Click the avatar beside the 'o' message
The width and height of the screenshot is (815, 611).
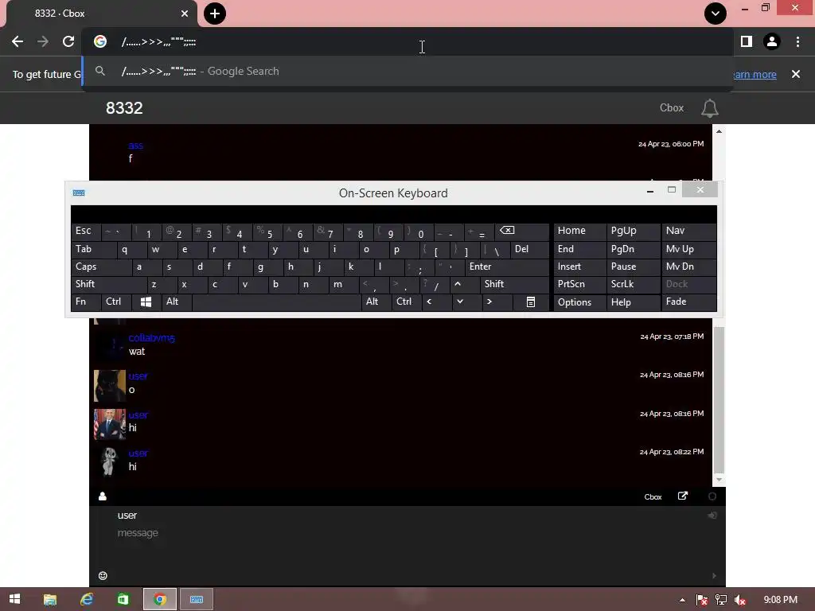[110, 386]
